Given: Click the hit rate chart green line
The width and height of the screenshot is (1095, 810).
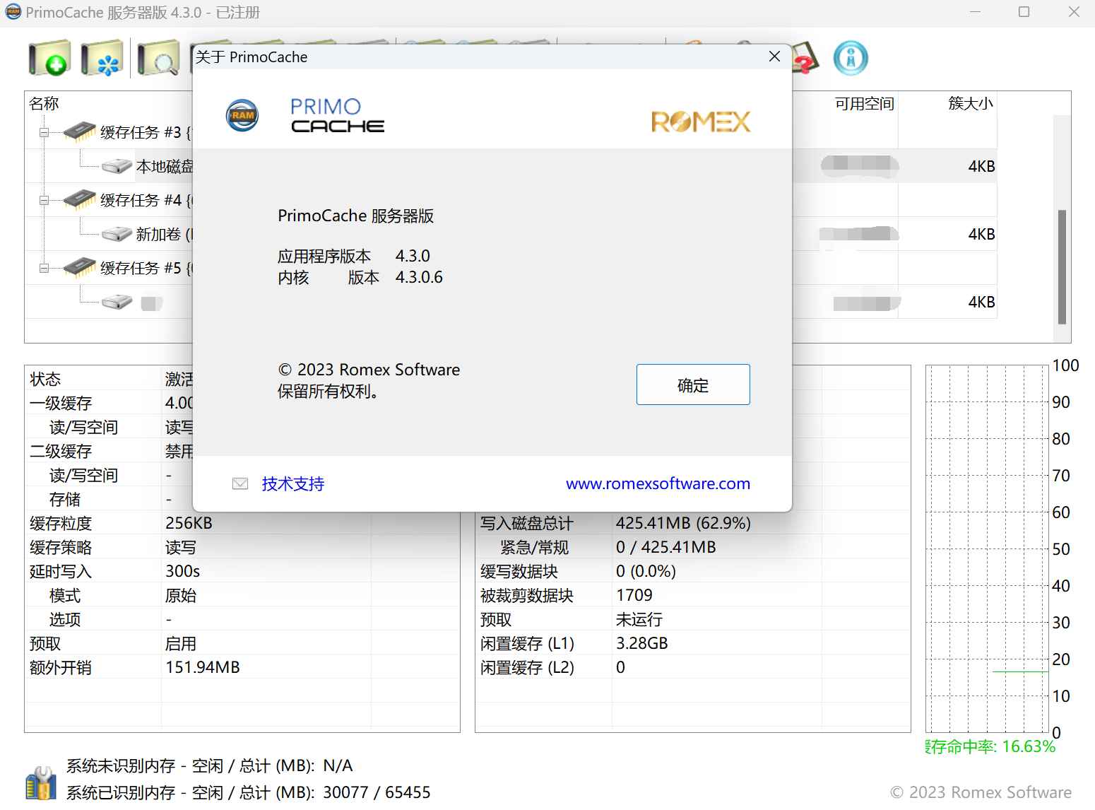Looking at the screenshot, I should tap(1019, 671).
